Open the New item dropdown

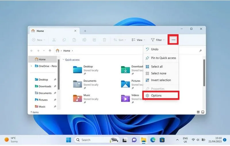39,40
